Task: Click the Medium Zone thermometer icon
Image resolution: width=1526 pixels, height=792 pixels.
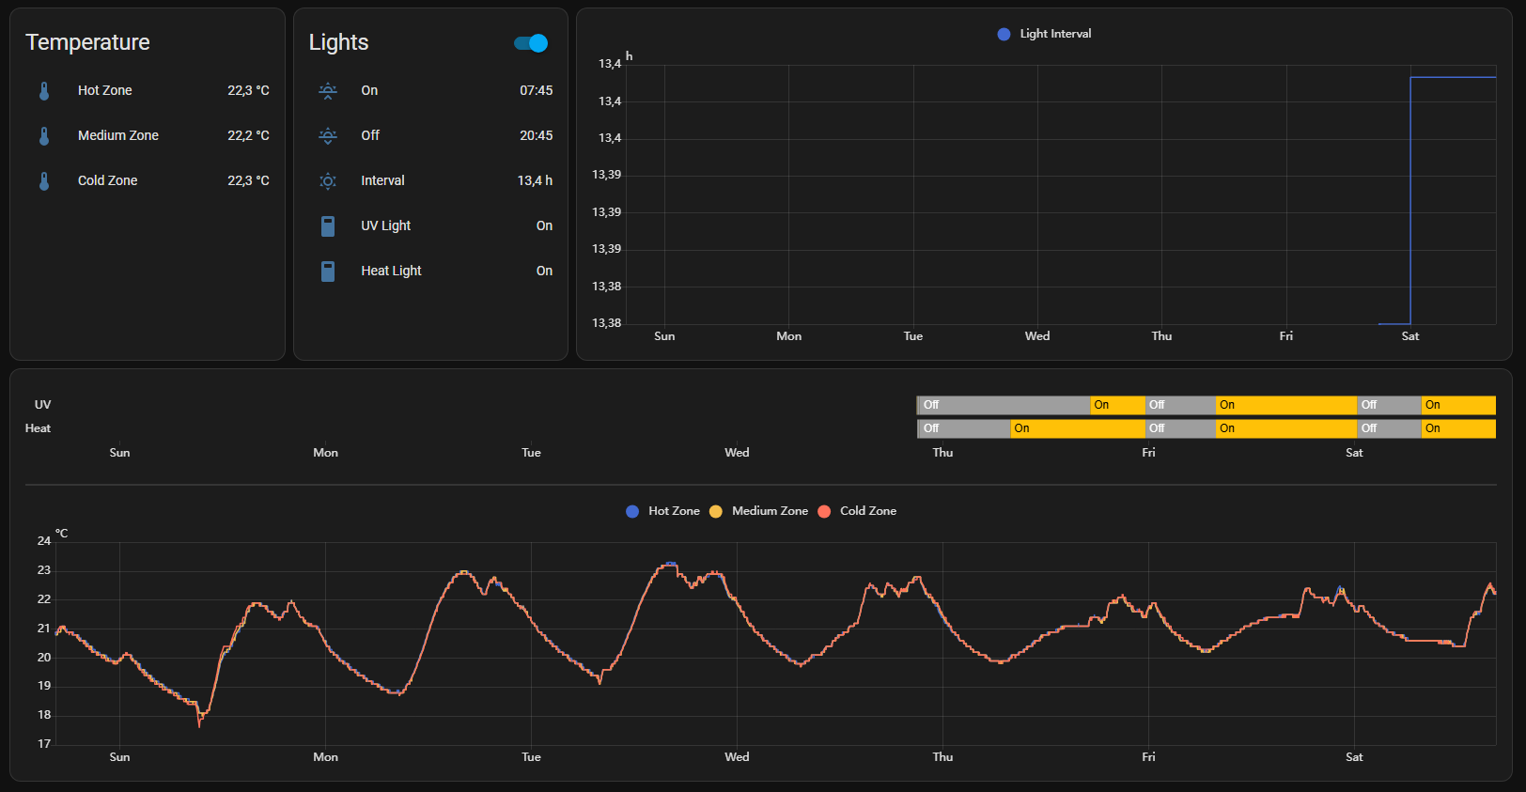Action: coord(44,136)
